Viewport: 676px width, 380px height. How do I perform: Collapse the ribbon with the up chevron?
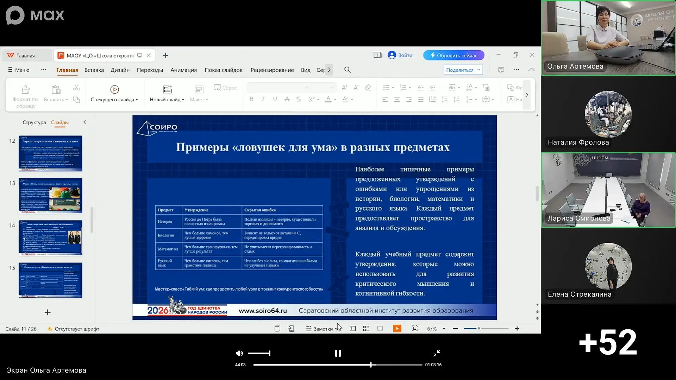tap(531, 70)
